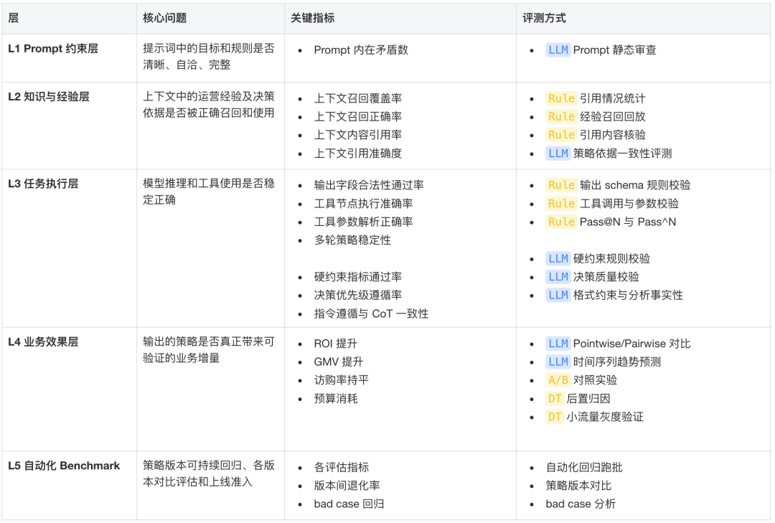Click the Rule tag before Pass@N 与 Pass^N
Screen dimensions: 775x523
click(561, 222)
